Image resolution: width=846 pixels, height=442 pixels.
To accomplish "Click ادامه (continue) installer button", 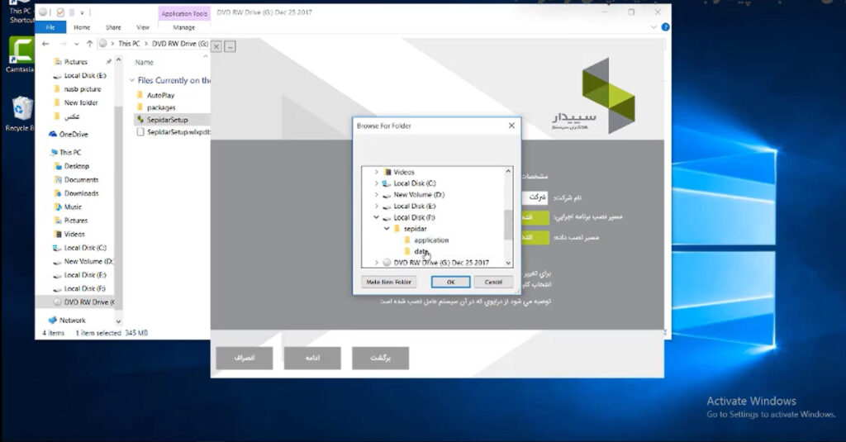I will coord(312,358).
